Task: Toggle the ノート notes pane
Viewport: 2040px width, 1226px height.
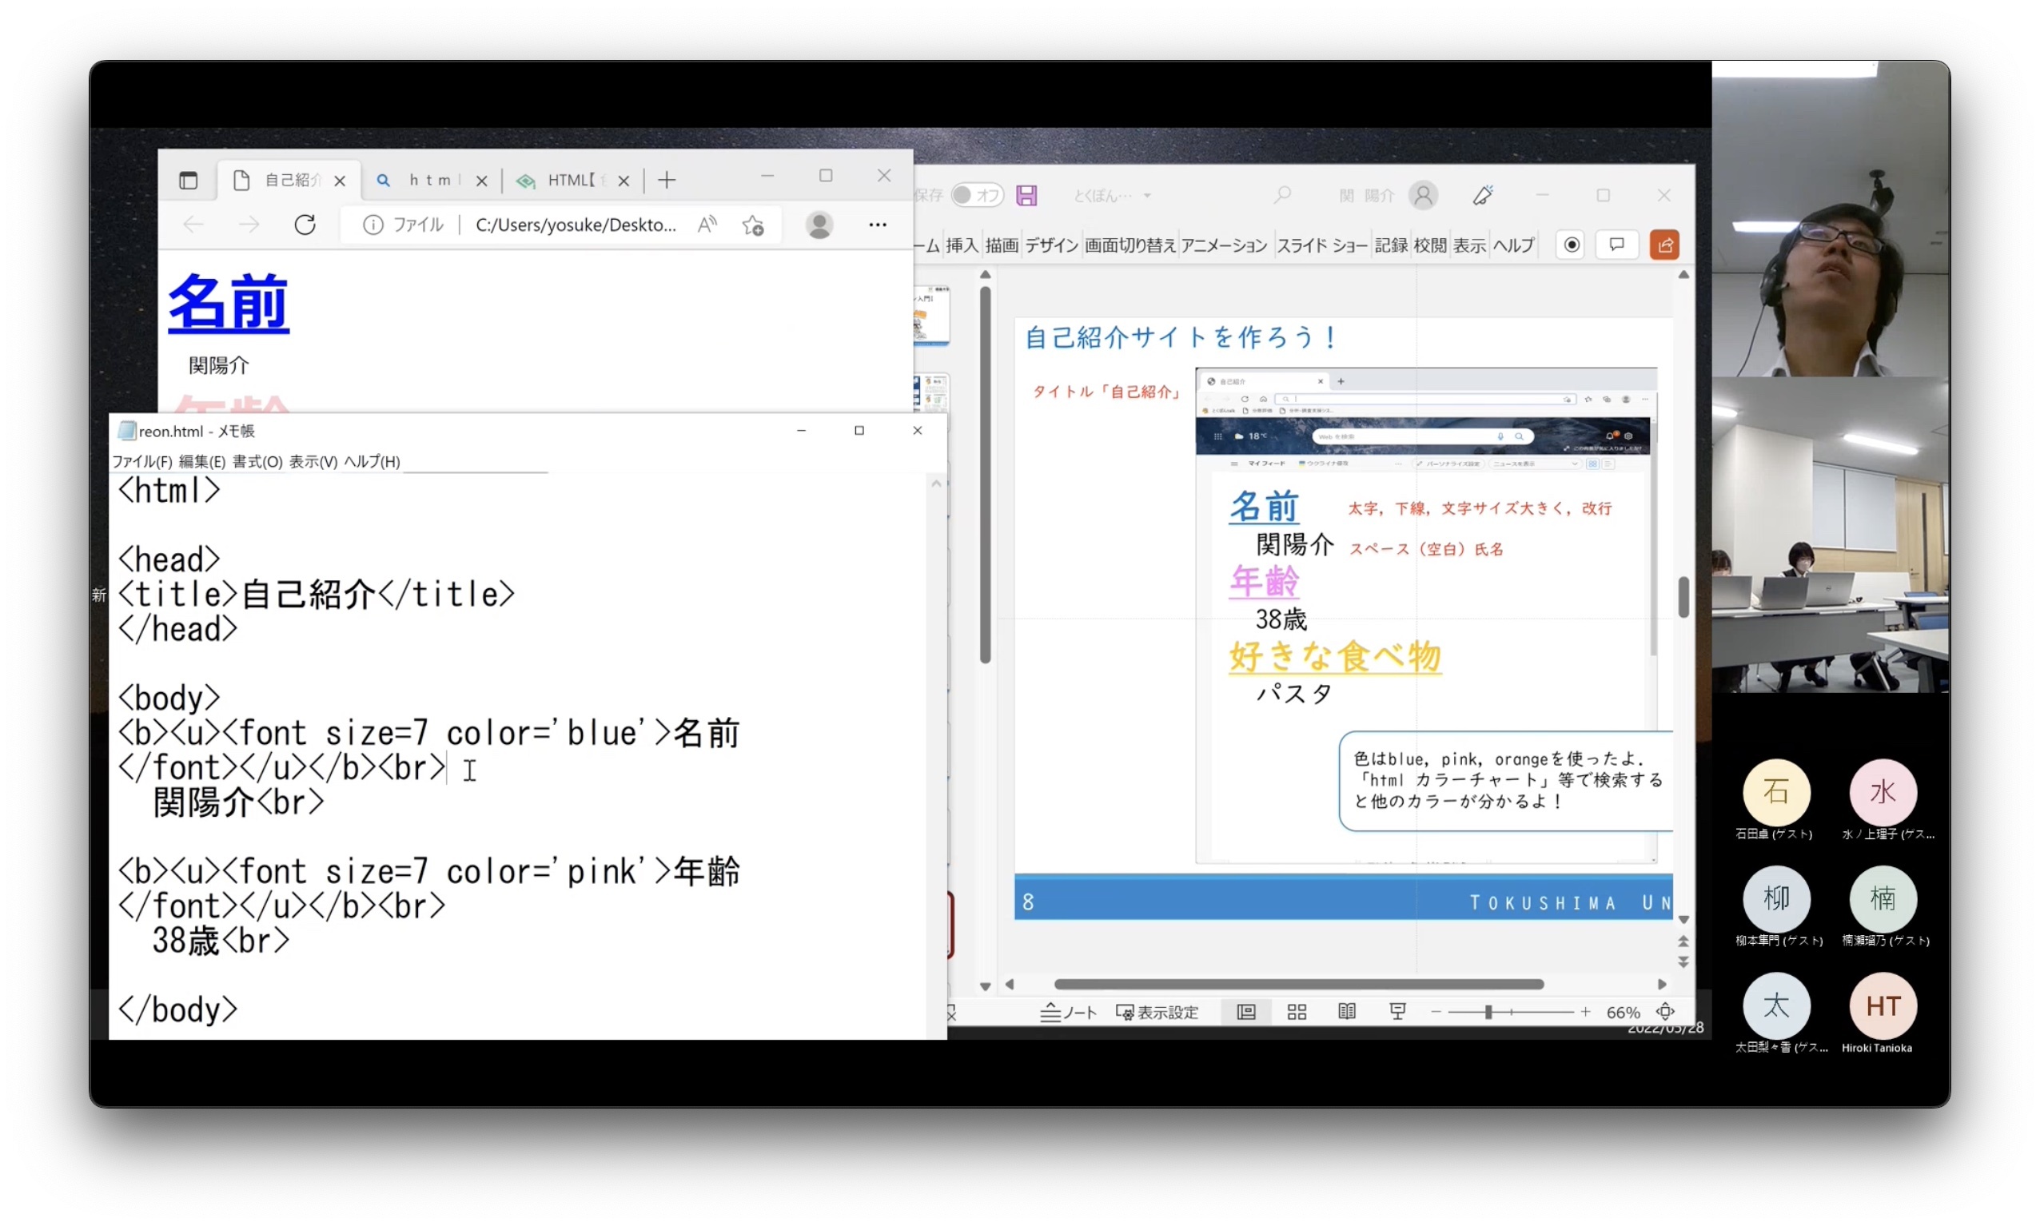Action: point(1067,1012)
